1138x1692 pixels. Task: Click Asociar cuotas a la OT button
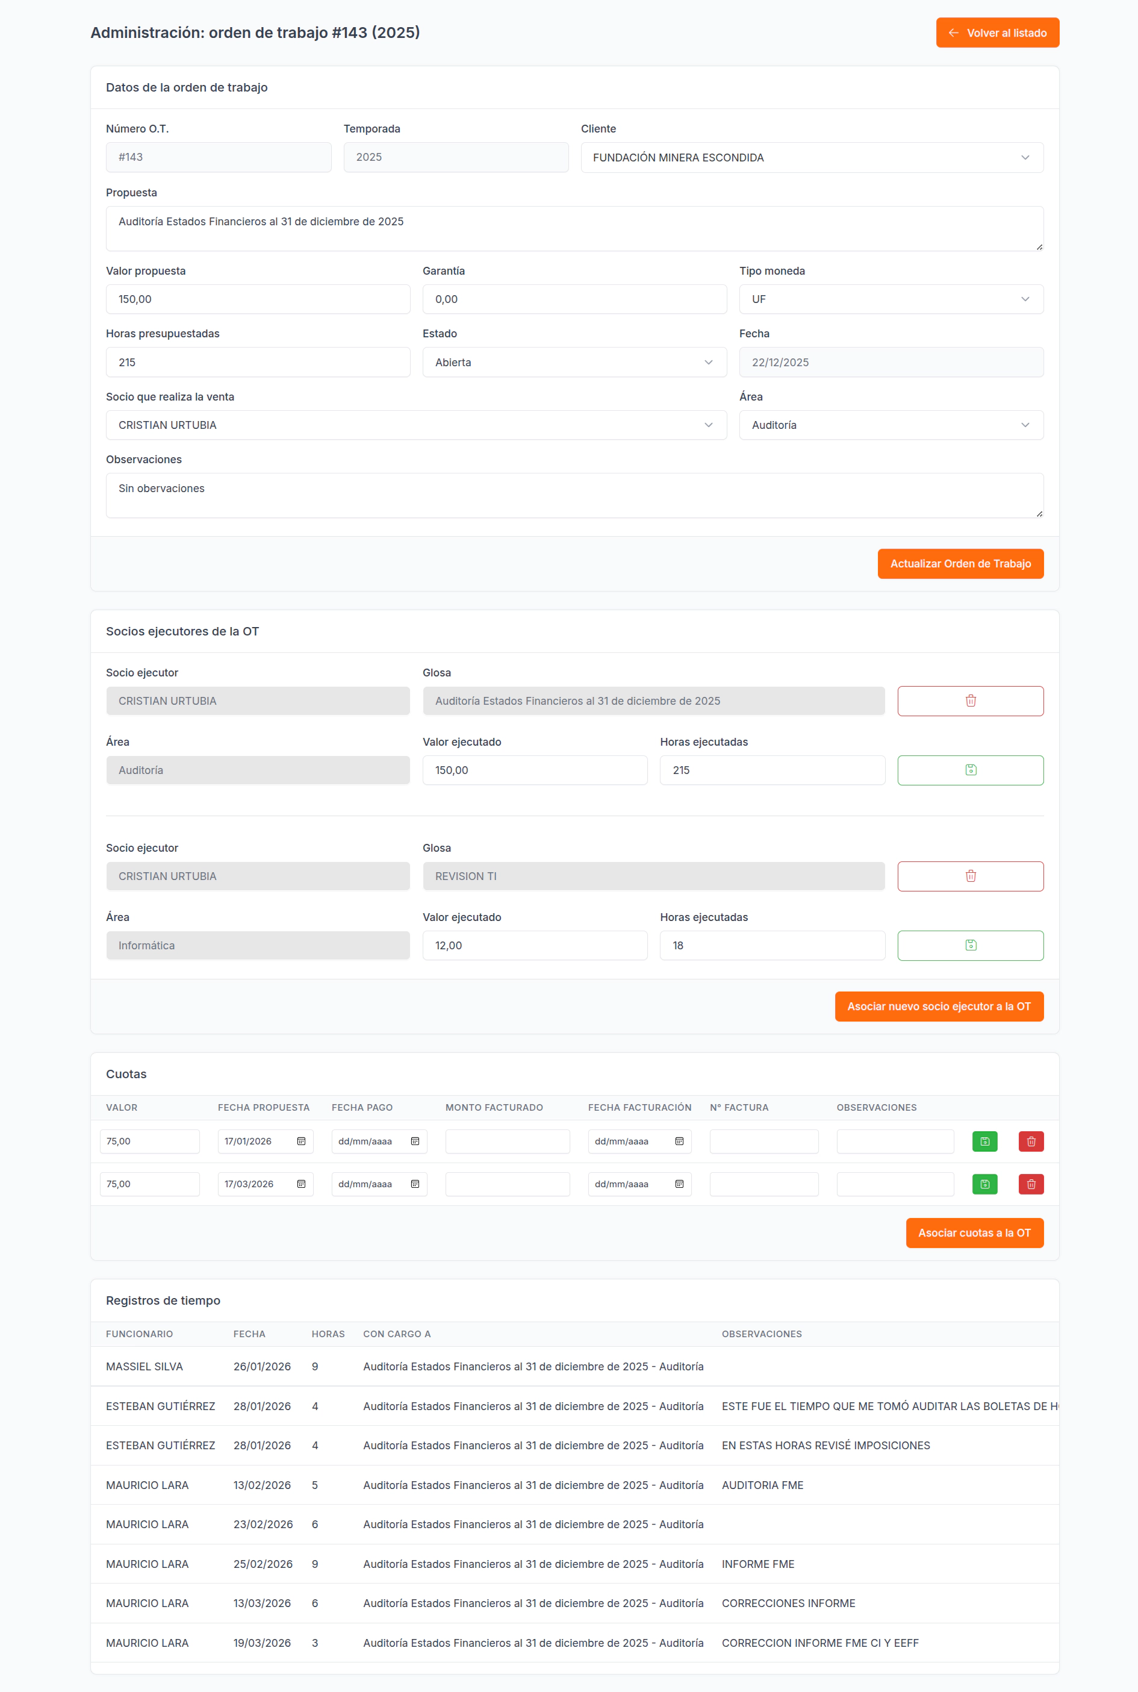(974, 1232)
